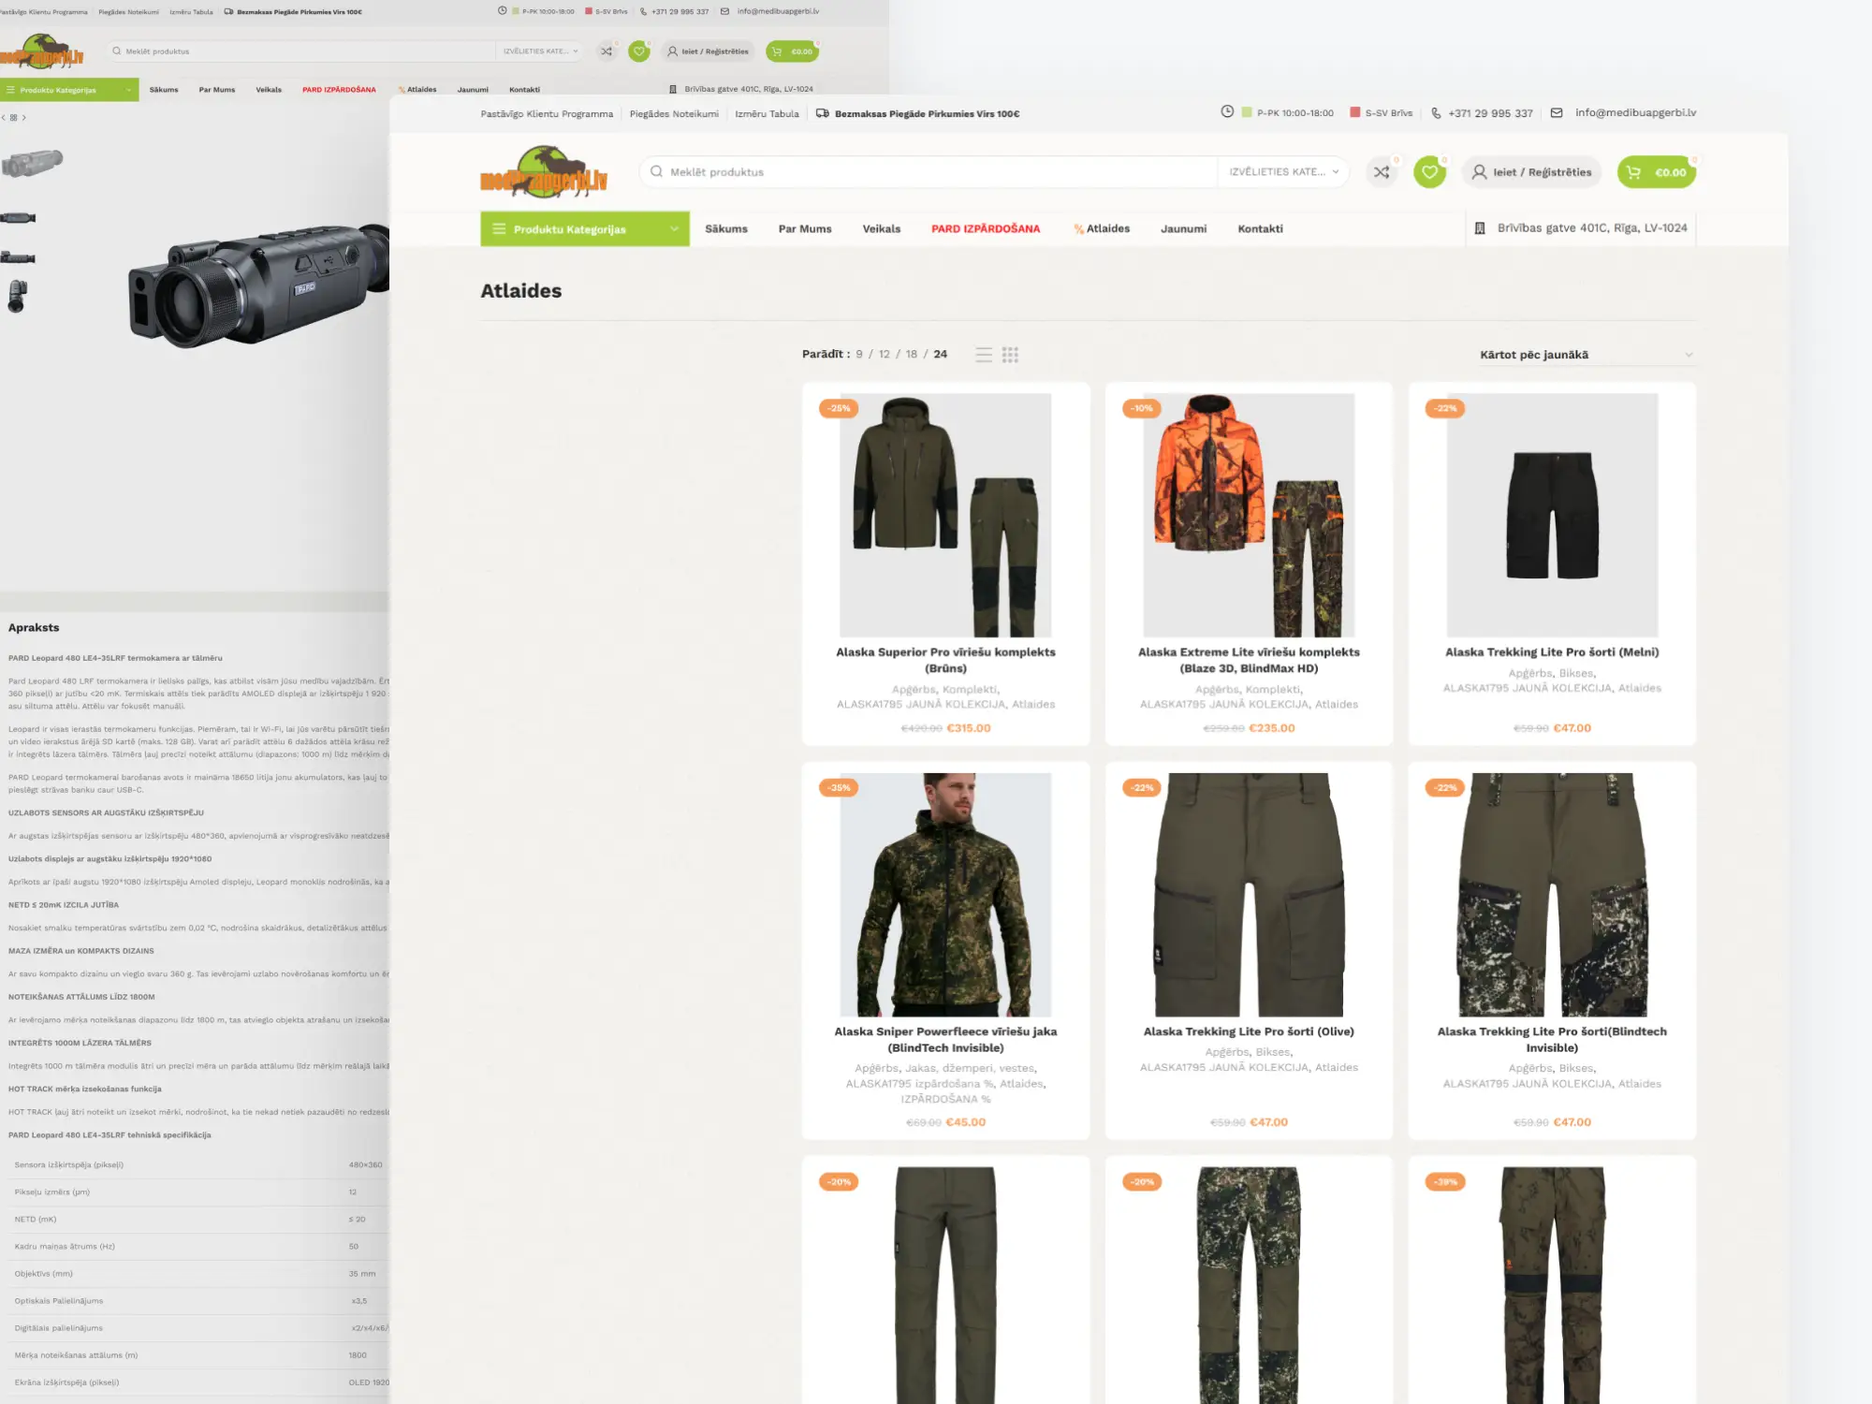
Task: Switch to list view layout
Action: (x=983, y=355)
